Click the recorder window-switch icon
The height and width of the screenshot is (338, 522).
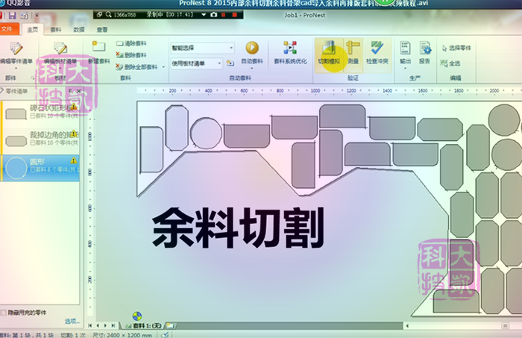[x=99, y=15]
